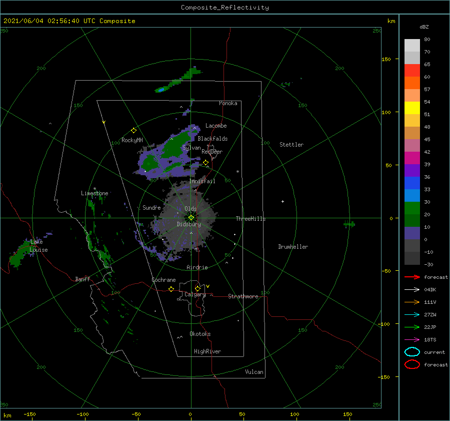Click the Stettler city label
Viewport: 450px width, 421px height.
(x=291, y=145)
